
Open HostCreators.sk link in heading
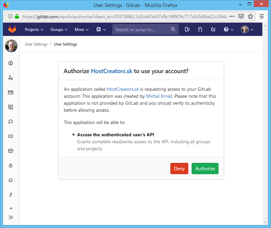point(112,71)
